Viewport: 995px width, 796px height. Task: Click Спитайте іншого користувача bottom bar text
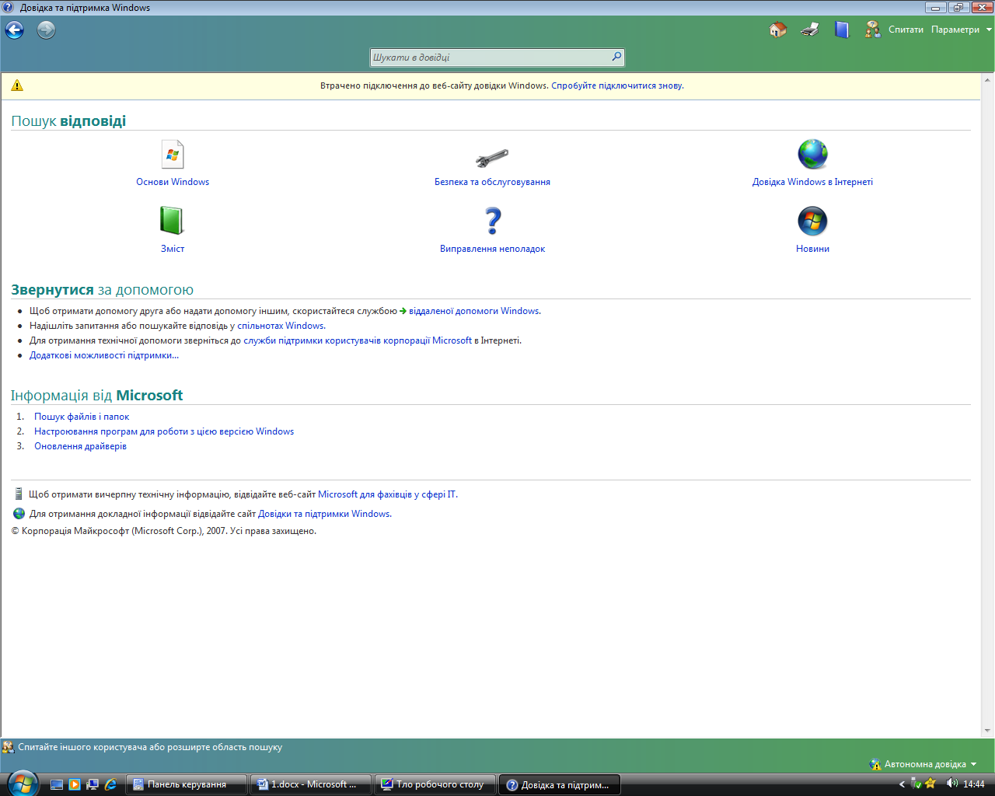coord(150,747)
